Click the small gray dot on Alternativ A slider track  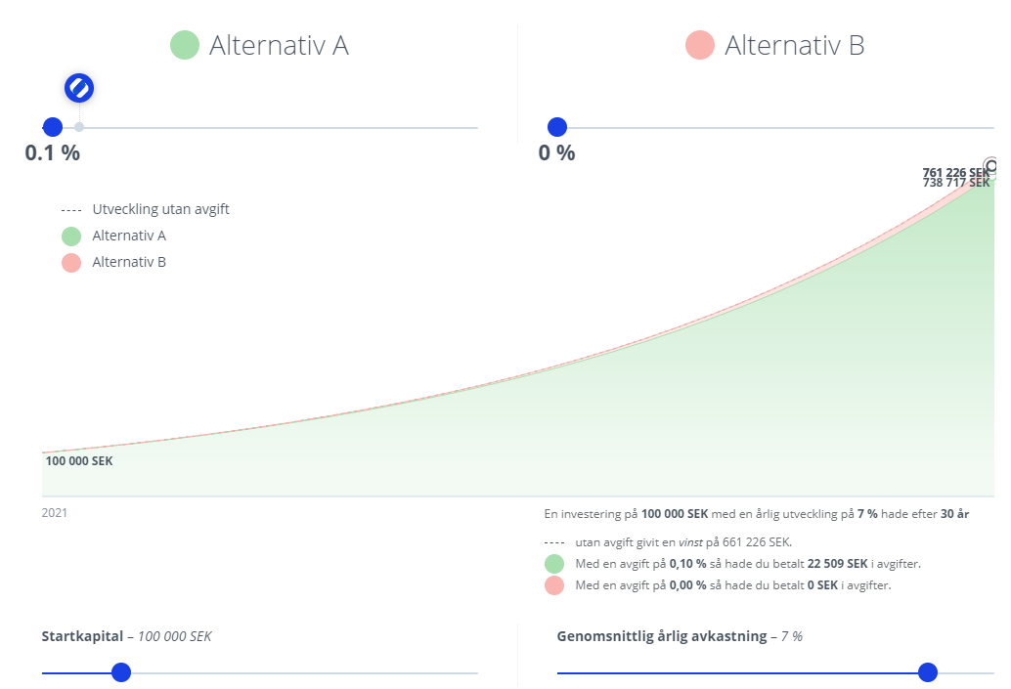(79, 127)
